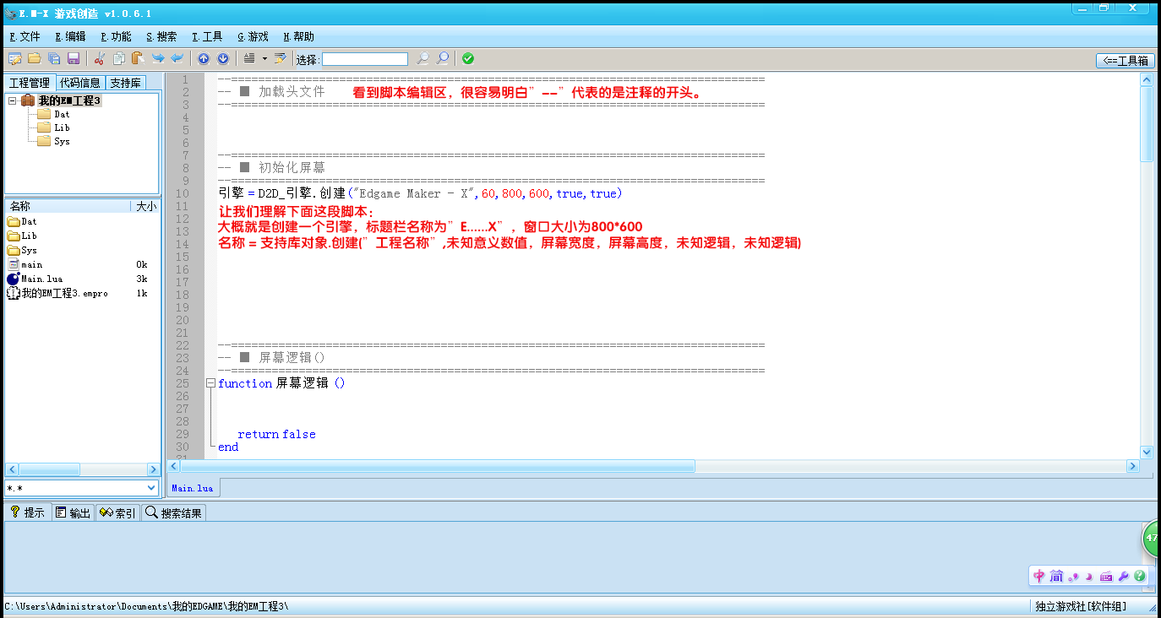Collapse the 我的EM工程3 project tree node
The image size is (1161, 618).
13,100
